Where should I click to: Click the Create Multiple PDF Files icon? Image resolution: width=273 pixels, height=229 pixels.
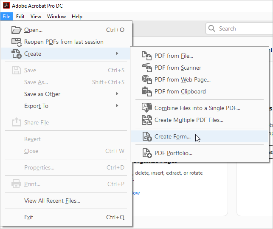tap(147, 120)
